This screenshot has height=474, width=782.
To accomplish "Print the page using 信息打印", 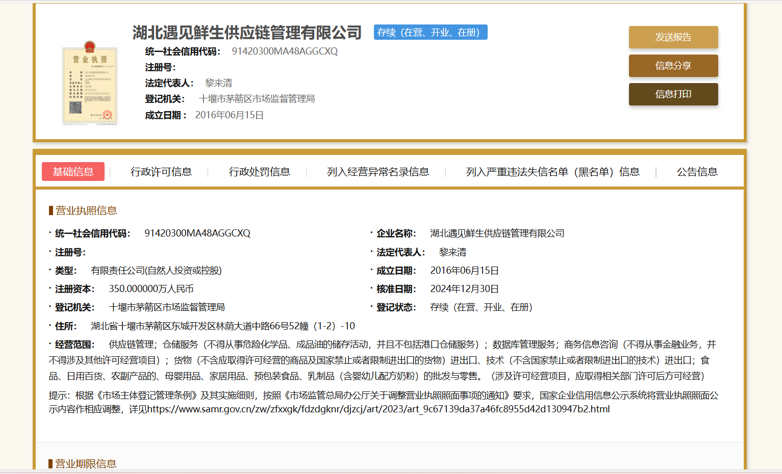I will (673, 94).
